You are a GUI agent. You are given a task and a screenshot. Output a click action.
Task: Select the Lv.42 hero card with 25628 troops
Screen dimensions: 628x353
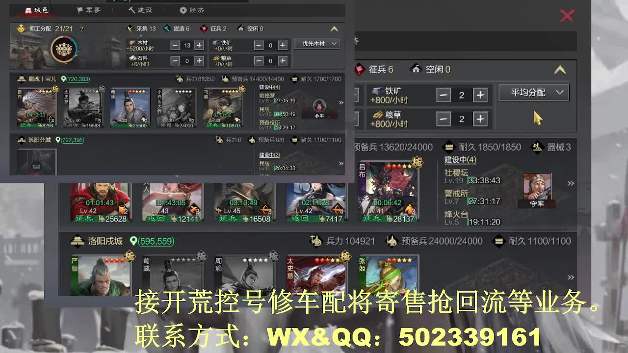point(100,202)
